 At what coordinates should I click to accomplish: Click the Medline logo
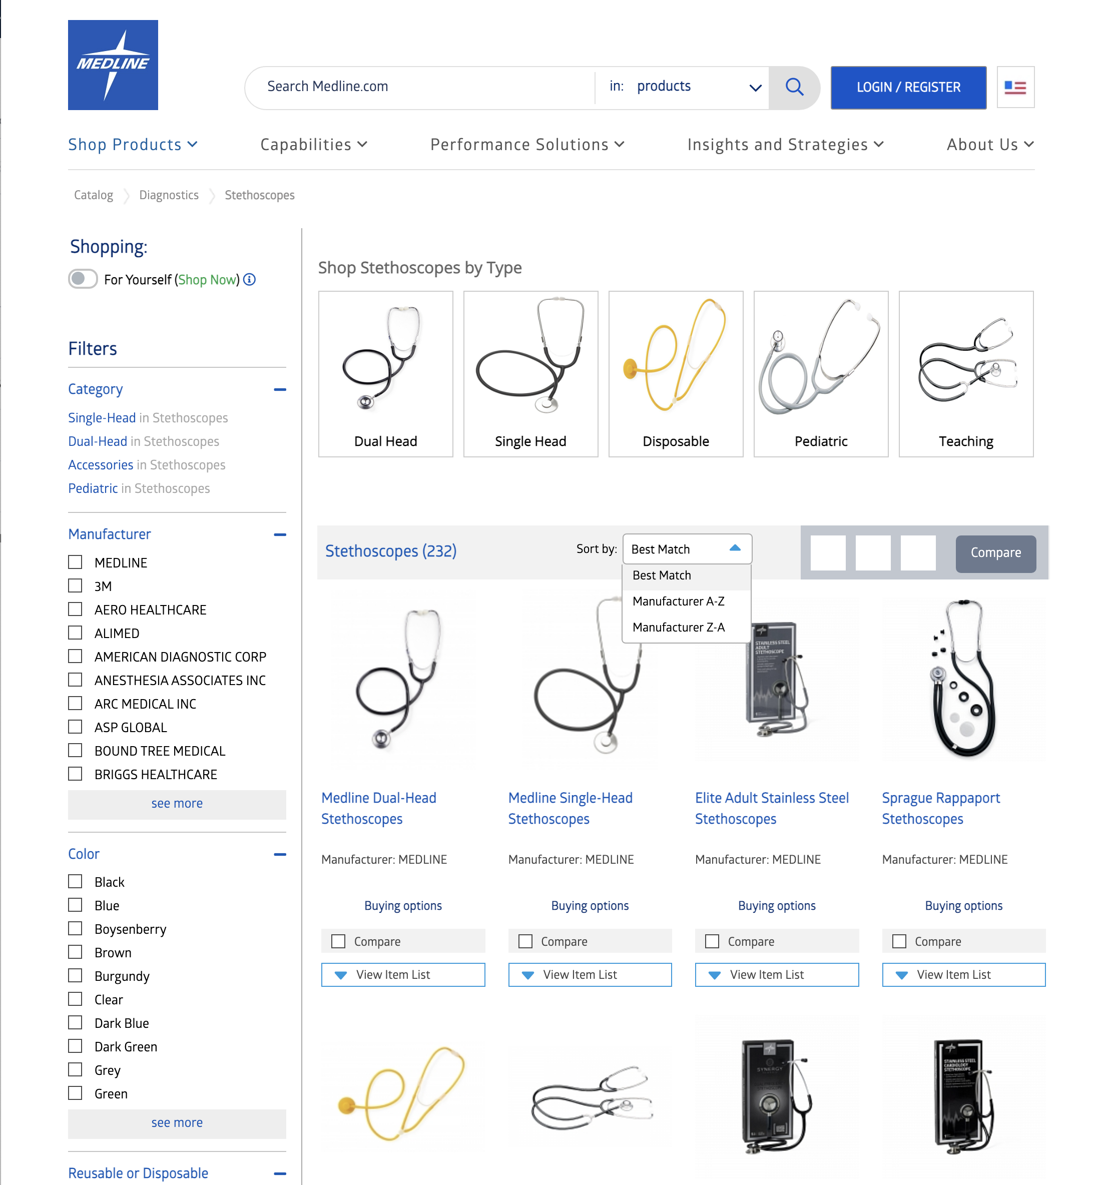(x=113, y=65)
